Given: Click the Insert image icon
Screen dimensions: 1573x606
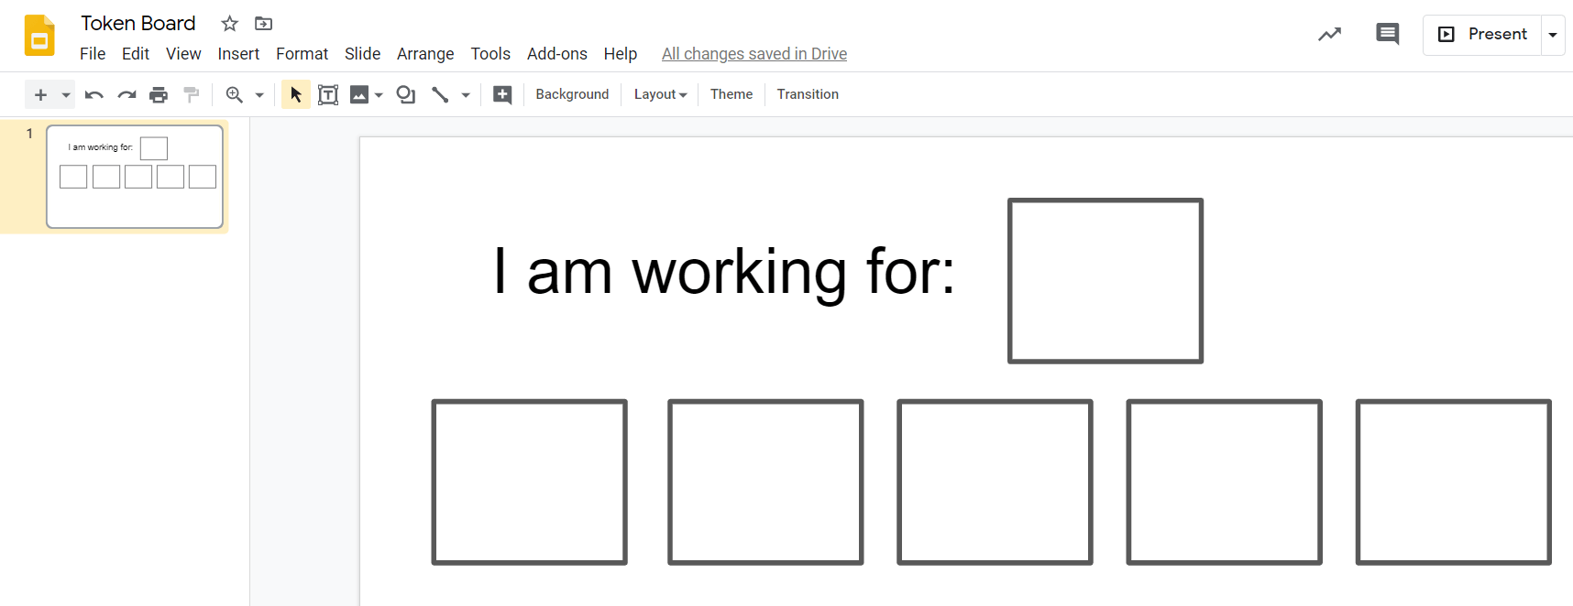Looking at the screenshot, I should (x=359, y=94).
